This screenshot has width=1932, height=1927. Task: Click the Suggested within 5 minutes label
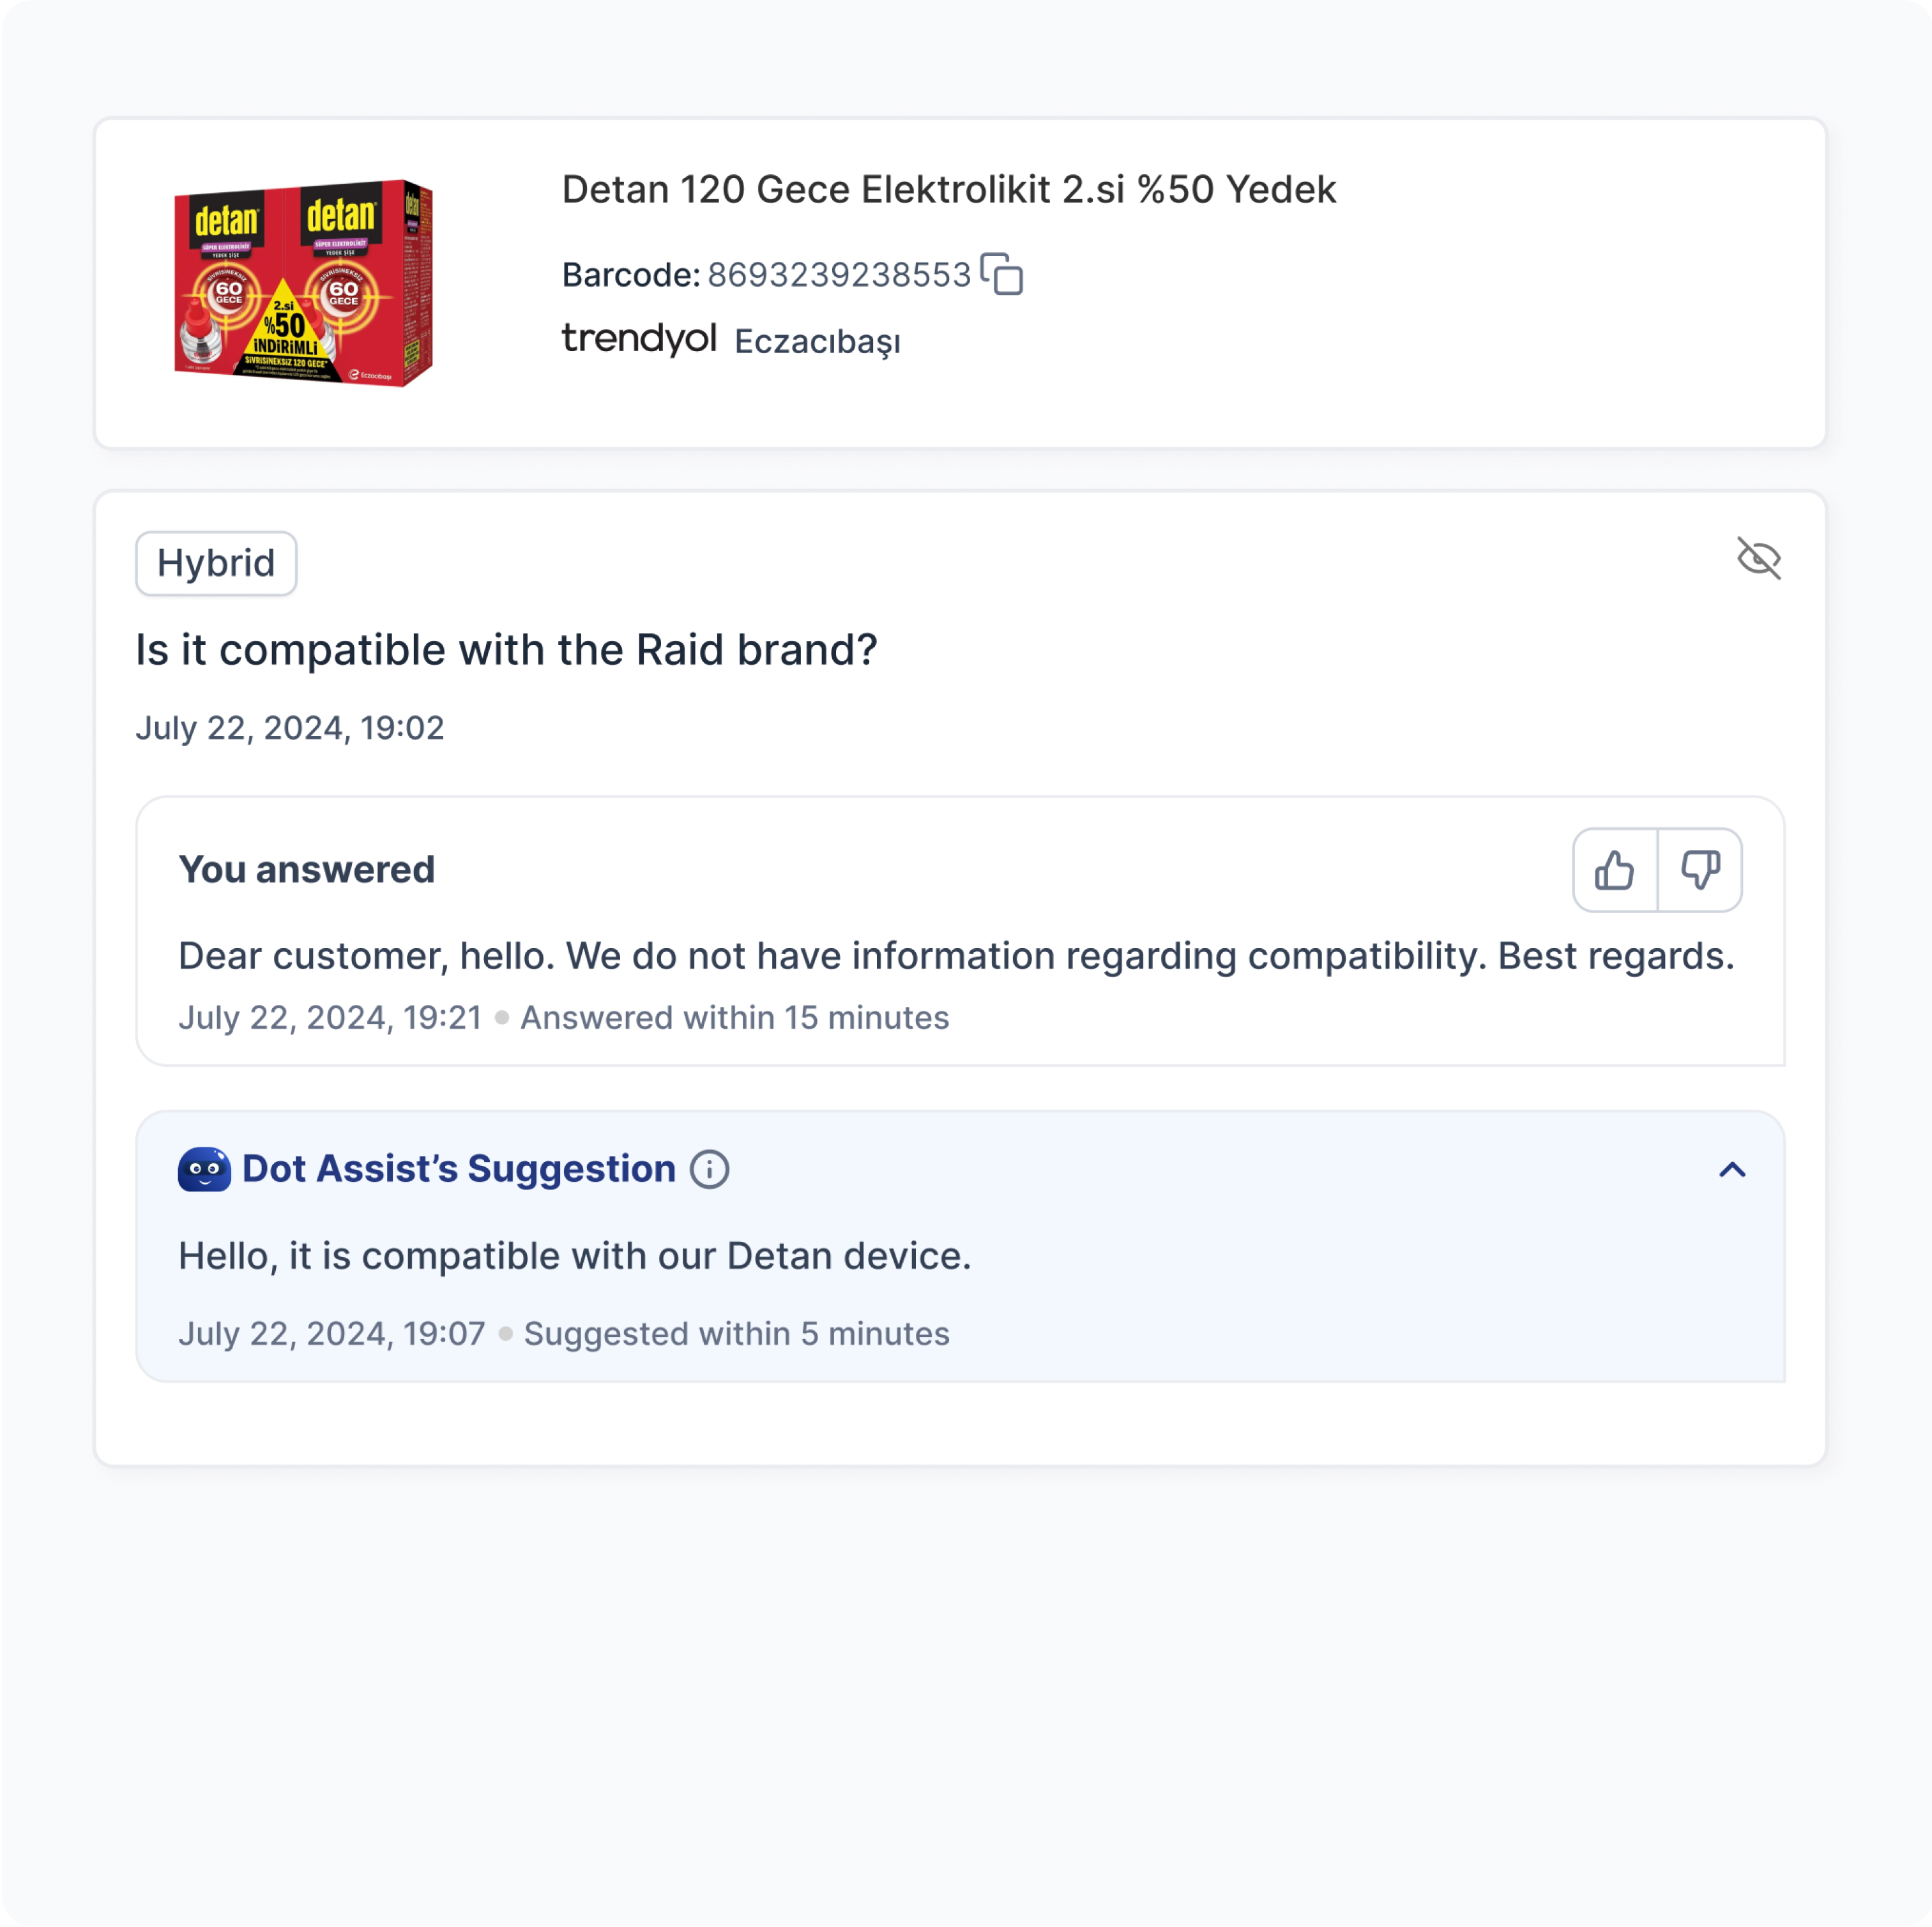[737, 1333]
